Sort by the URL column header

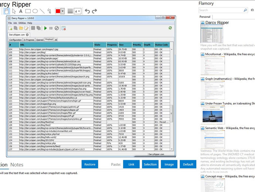(x=57, y=45)
